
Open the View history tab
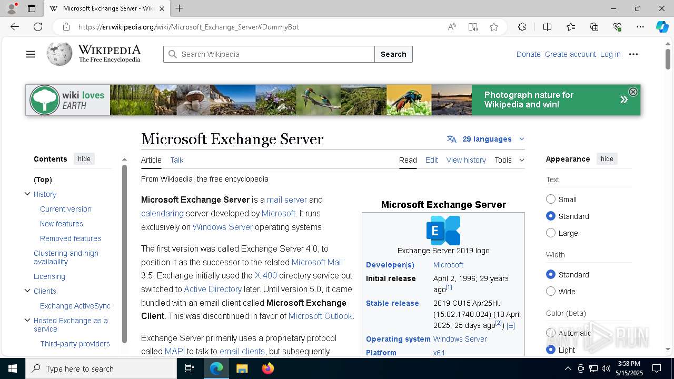[466, 160]
